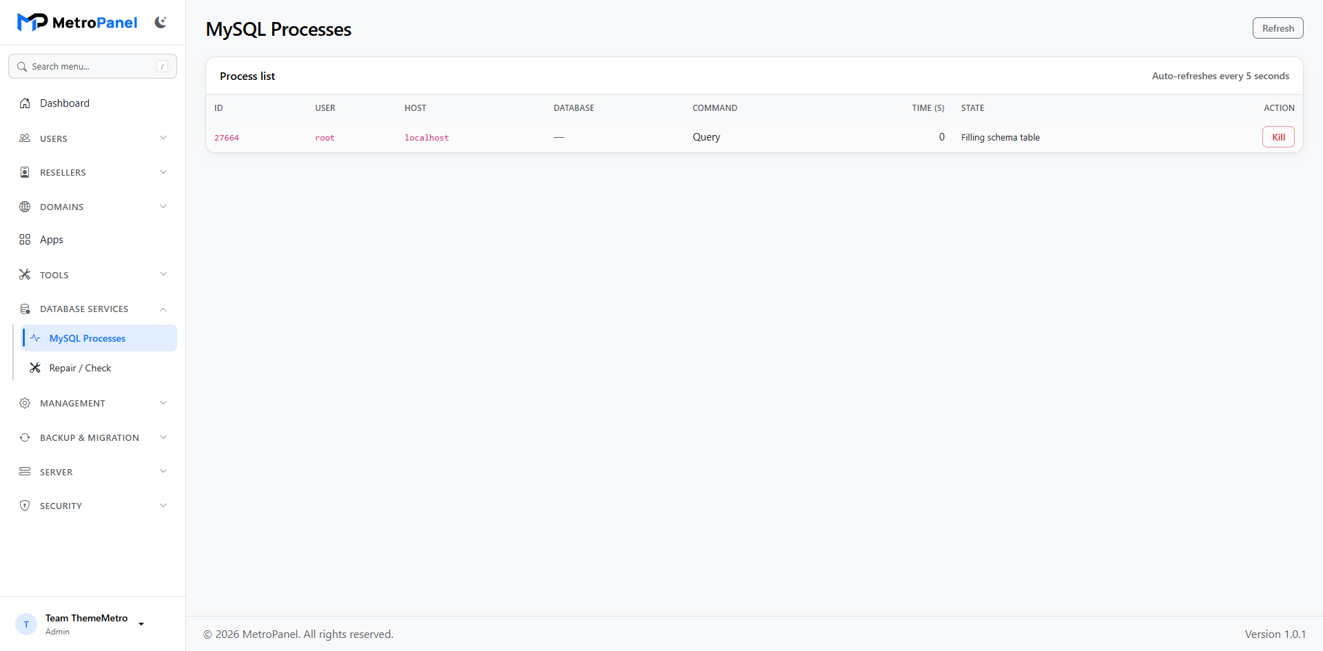Screen dimensions: 1323x651
Task: Expand the BACKUP & MIGRATION chevron
Action: 163,437
